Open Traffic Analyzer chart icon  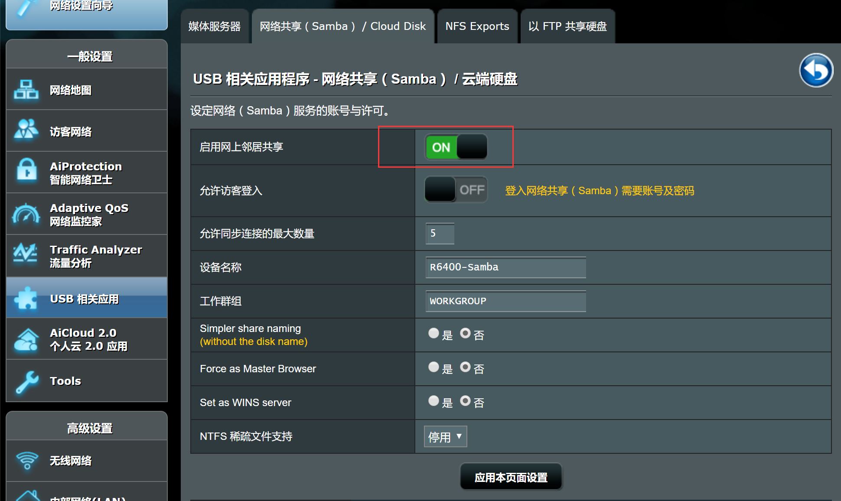click(x=25, y=254)
